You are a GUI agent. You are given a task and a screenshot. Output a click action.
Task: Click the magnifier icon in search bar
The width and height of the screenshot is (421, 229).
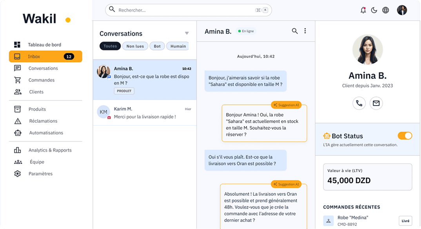coord(112,10)
